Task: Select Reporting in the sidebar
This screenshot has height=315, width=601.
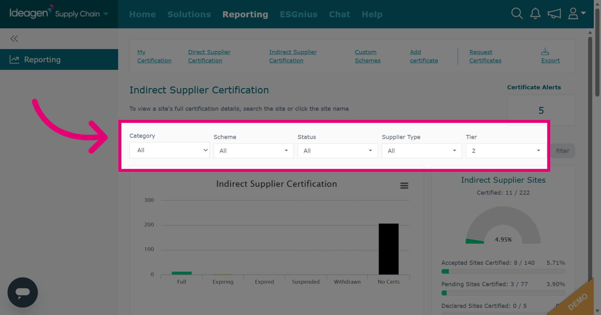Action: coord(59,59)
